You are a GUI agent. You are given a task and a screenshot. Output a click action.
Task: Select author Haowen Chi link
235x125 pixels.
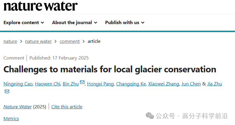coord(48,84)
